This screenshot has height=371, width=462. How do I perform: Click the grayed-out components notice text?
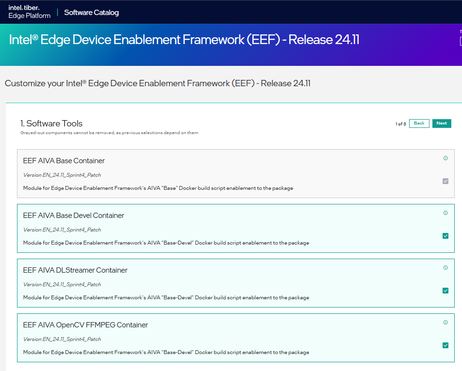109,133
